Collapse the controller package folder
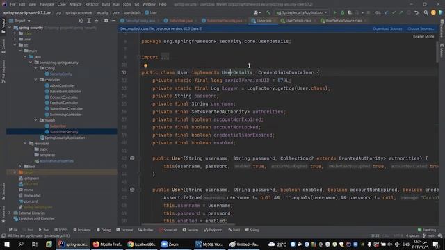Screen dimensions: 445x250 (x=36, y=80)
